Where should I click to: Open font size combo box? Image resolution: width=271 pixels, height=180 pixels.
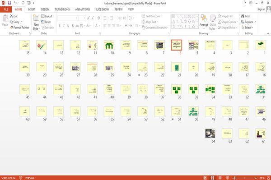point(82,18)
